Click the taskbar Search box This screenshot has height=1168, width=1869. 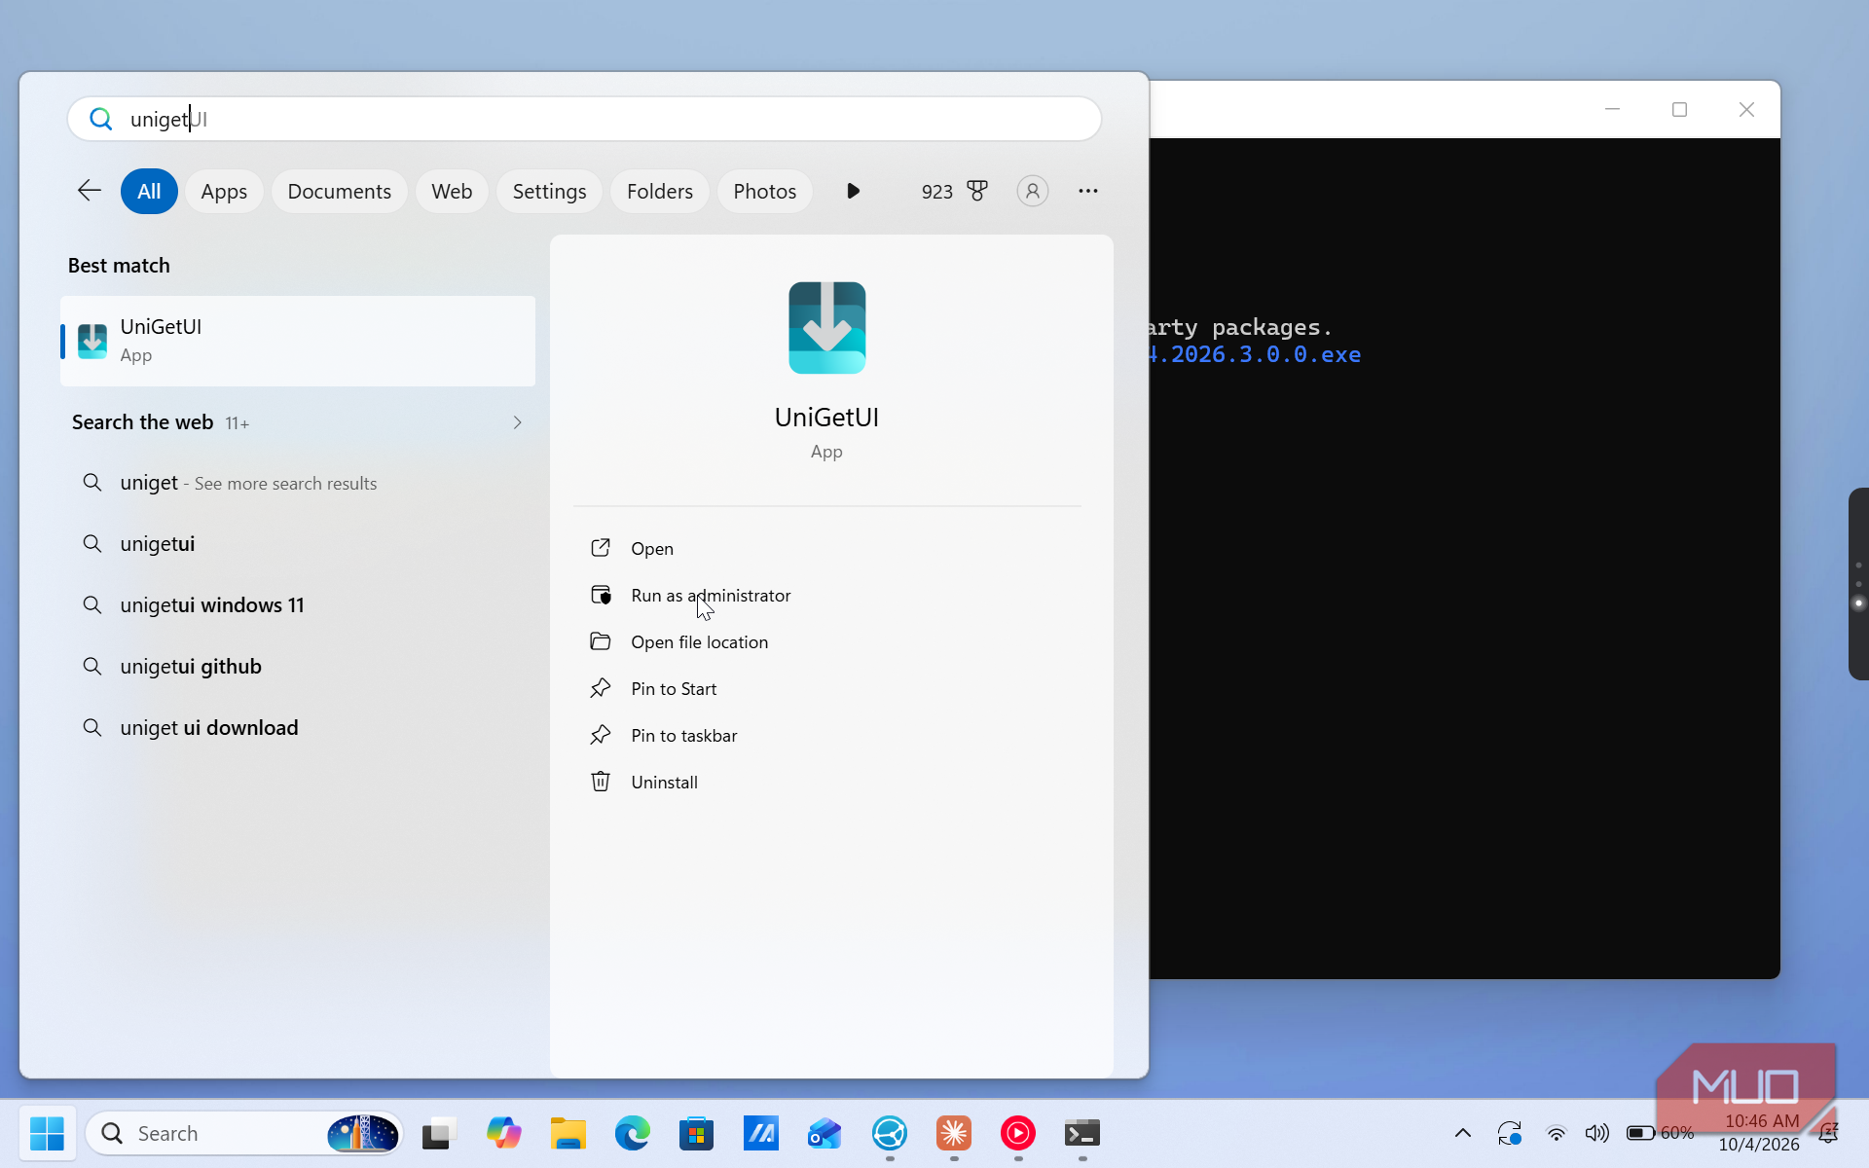pos(244,1133)
